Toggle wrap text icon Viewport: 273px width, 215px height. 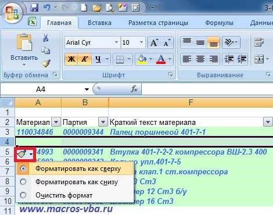[259, 42]
